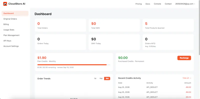The image size is (200, 99).
Task: Open Plan Management in the sidebar
Action: pos(11,35)
